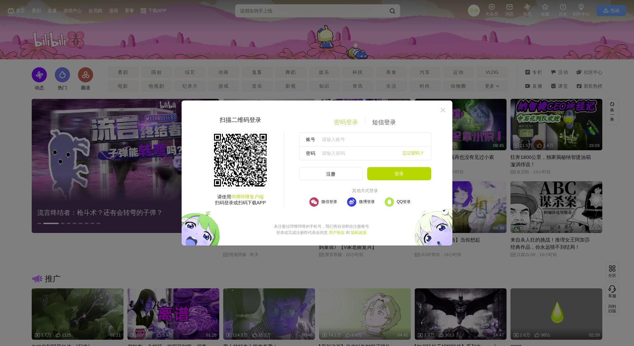634x346 pixels.
Task: Select the 纪录片 category tag
Action: 190,86
